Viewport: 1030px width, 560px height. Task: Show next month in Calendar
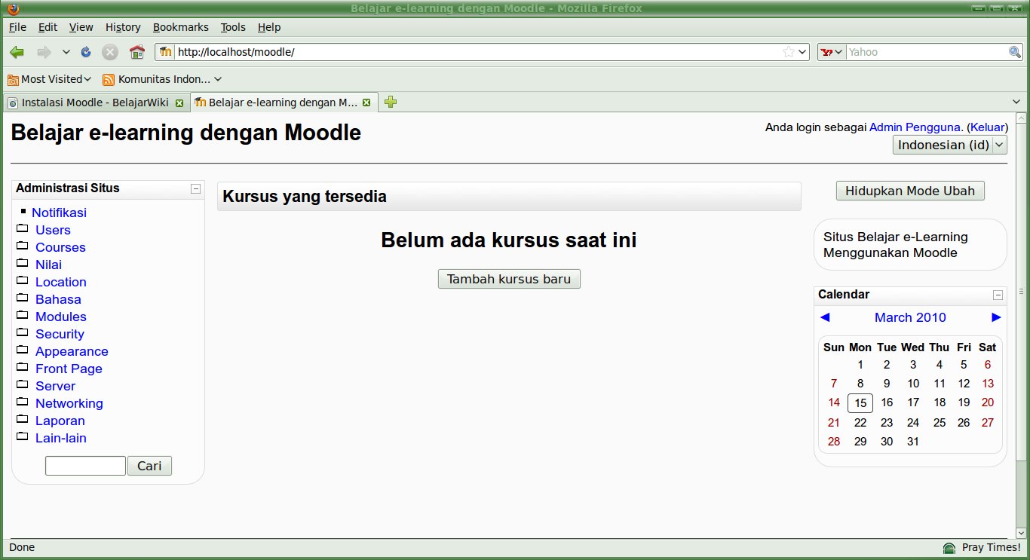(997, 317)
